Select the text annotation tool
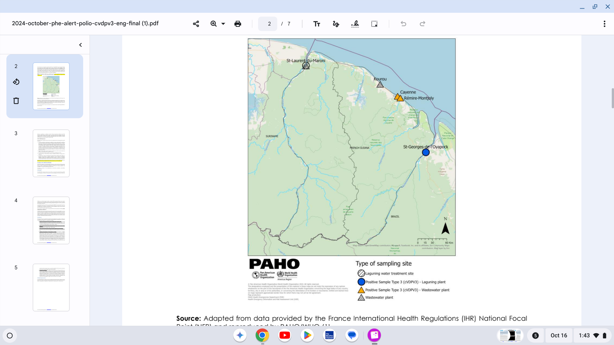614x345 pixels. pos(317,24)
